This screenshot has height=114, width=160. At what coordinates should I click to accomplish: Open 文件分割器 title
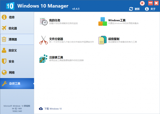tap(56, 39)
